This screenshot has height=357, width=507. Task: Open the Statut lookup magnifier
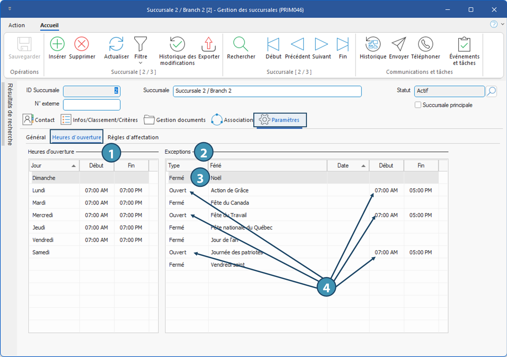(491, 91)
